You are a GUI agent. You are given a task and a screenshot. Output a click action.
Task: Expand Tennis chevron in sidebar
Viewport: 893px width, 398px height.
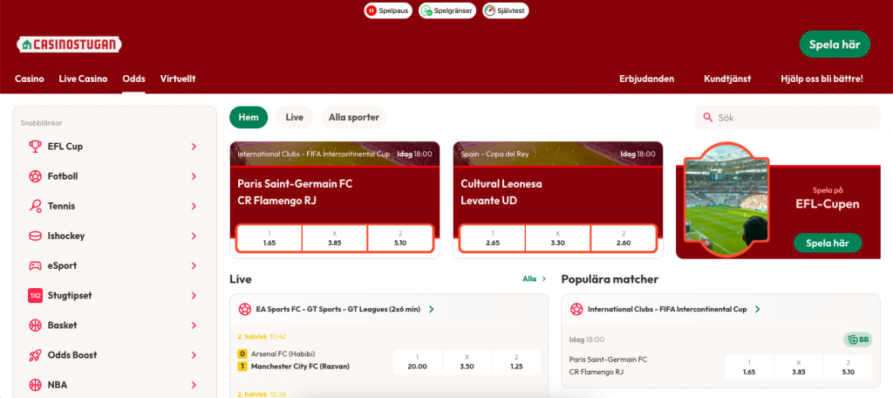pos(194,206)
